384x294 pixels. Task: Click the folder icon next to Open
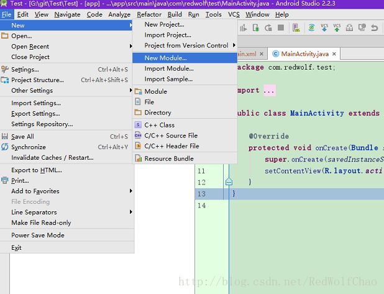tap(4, 36)
